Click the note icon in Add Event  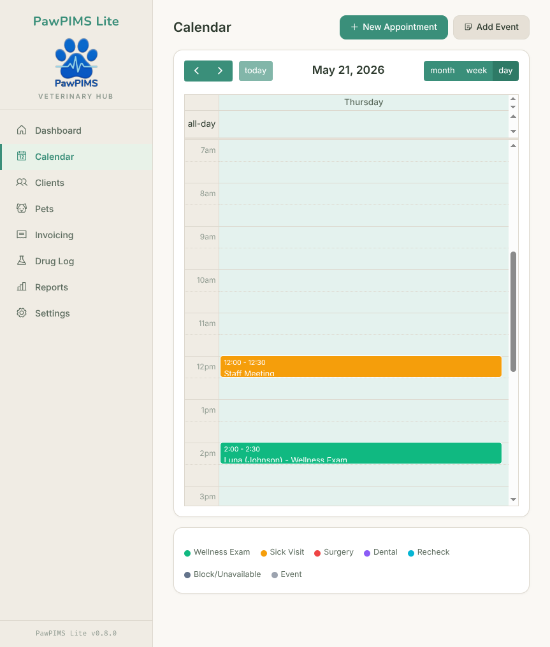click(x=468, y=27)
